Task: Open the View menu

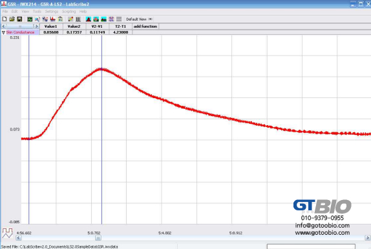Action: 25,12
